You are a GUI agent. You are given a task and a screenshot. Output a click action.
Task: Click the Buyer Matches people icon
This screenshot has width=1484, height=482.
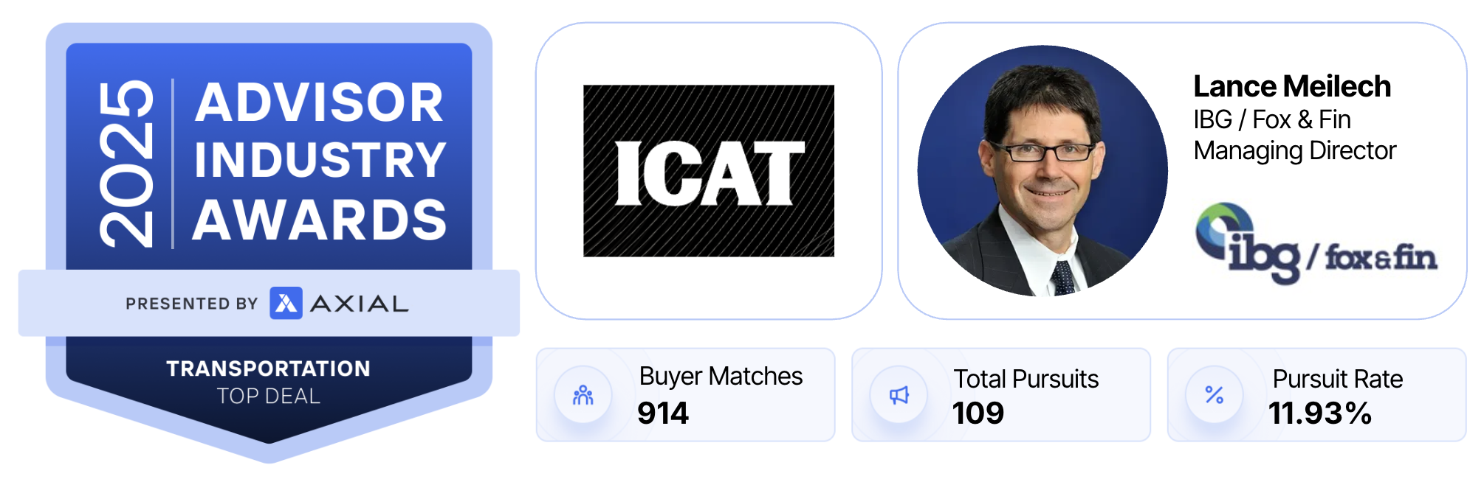coord(583,396)
